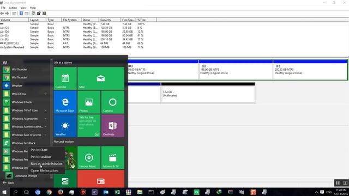
Task: Choose Pin to Start from context menu
Action: coord(39,150)
